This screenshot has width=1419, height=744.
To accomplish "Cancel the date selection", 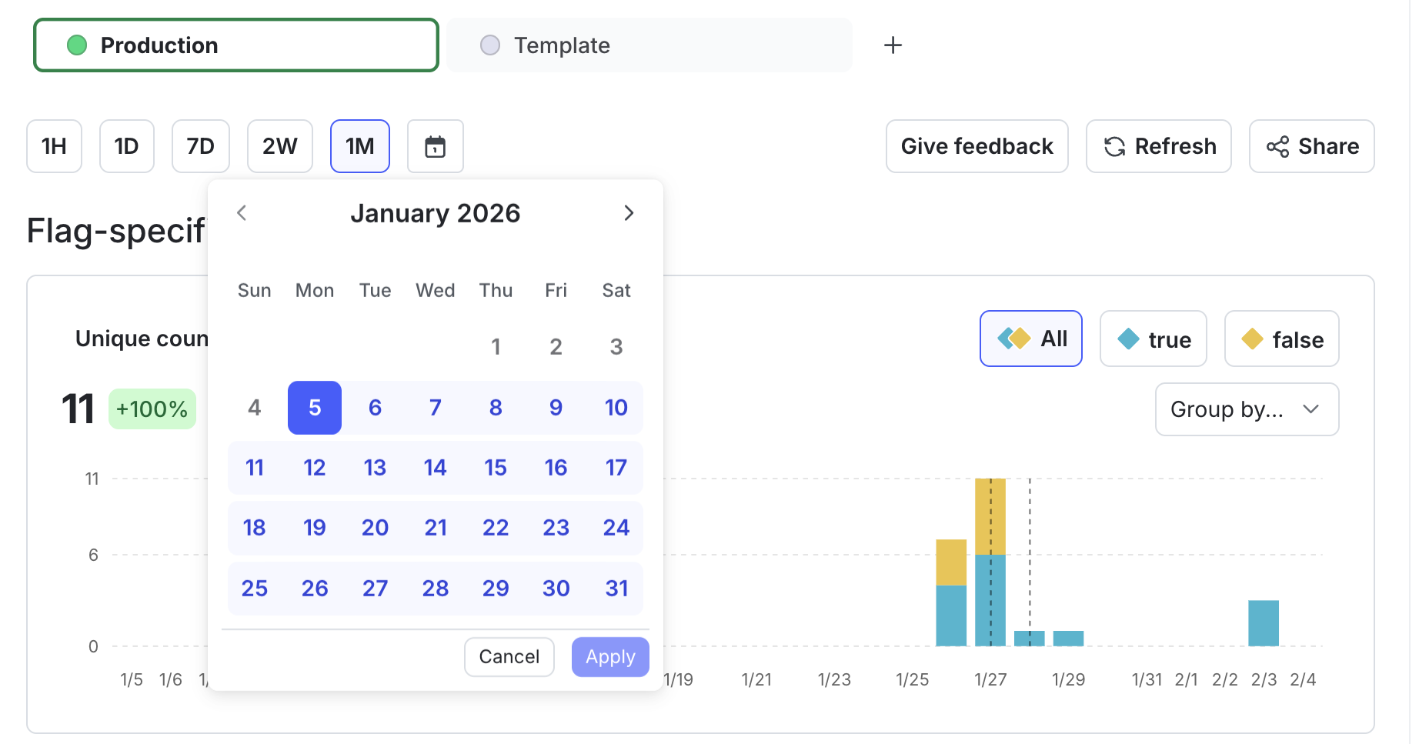I will [509, 656].
